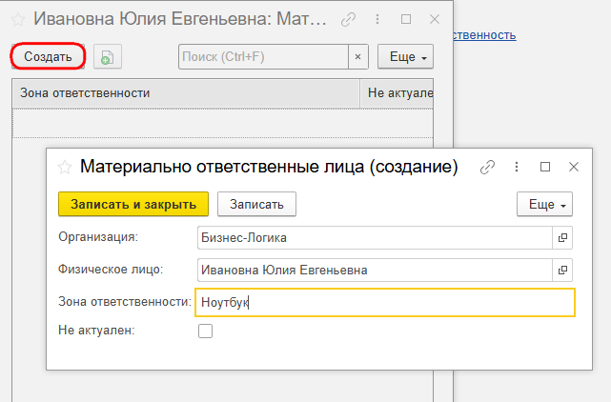
Task: Get link icon in creation dialog title
Action: tap(487, 167)
